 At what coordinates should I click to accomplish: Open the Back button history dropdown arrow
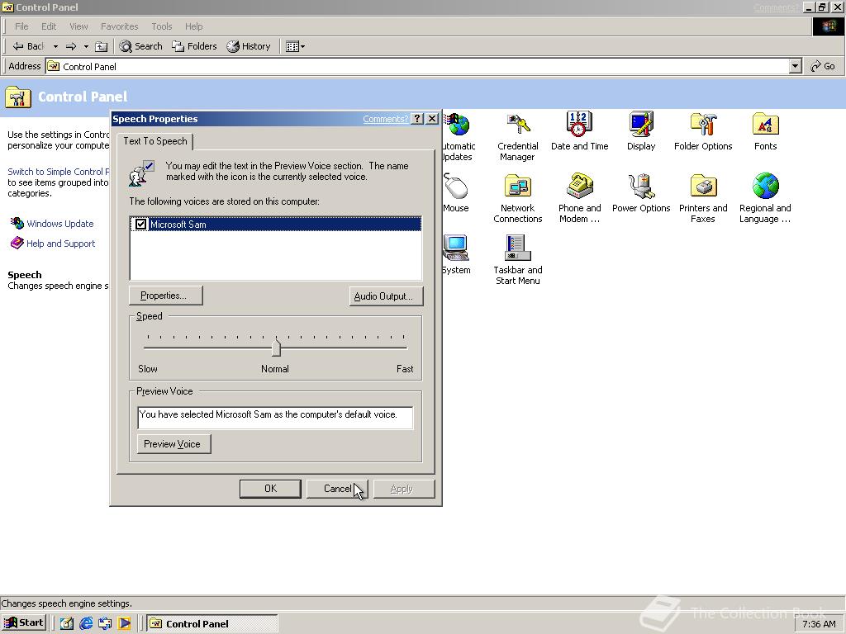click(x=55, y=46)
